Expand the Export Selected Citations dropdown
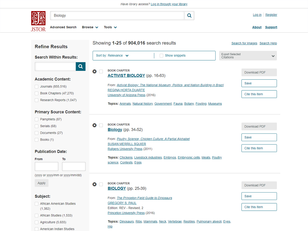 point(248,56)
